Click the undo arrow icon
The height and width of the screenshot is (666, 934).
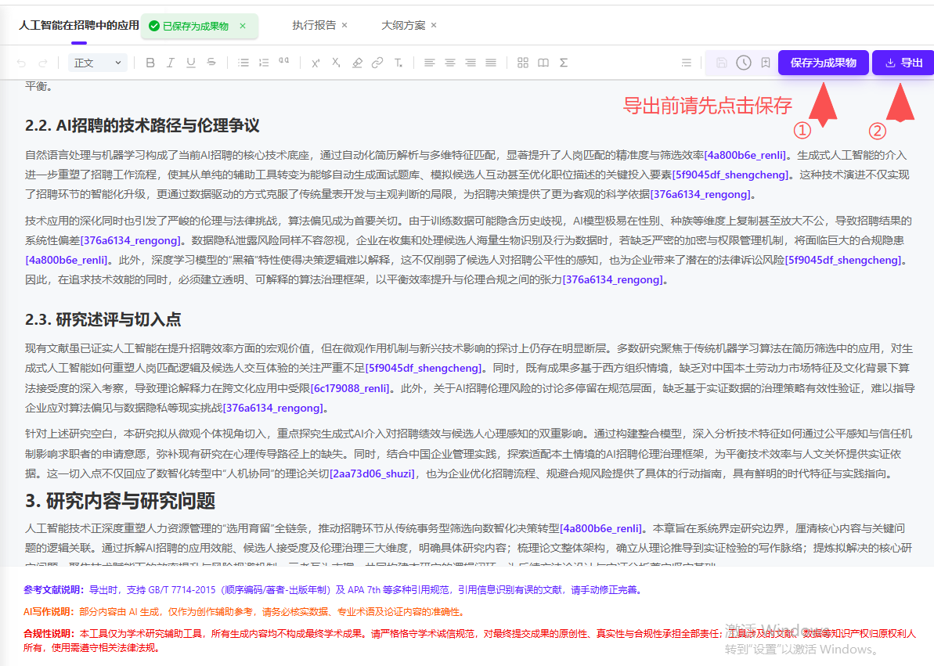[x=21, y=63]
